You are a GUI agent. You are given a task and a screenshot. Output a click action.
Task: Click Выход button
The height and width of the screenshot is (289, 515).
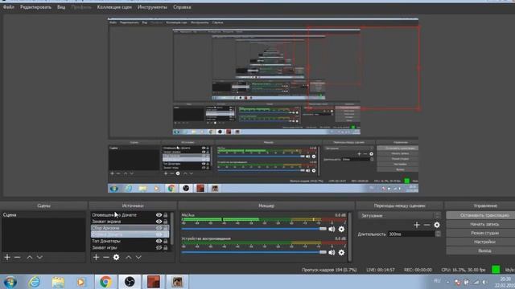coord(480,250)
